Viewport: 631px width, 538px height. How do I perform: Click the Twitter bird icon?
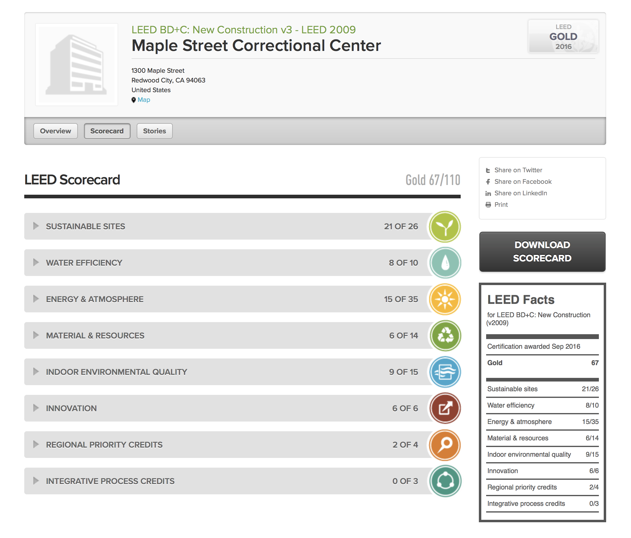point(488,170)
